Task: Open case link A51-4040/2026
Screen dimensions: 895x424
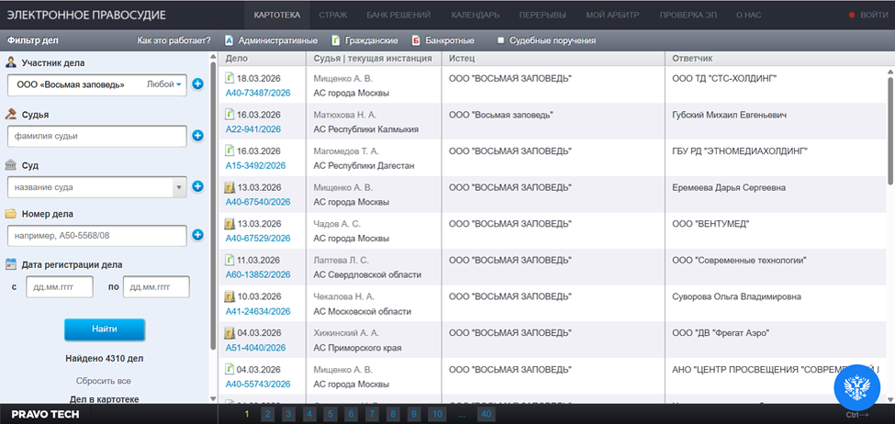Action: [255, 348]
